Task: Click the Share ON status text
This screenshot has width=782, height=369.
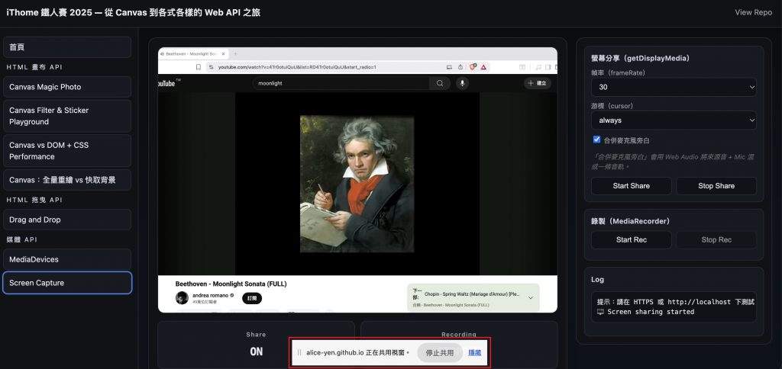Action: (x=257, y=351)
